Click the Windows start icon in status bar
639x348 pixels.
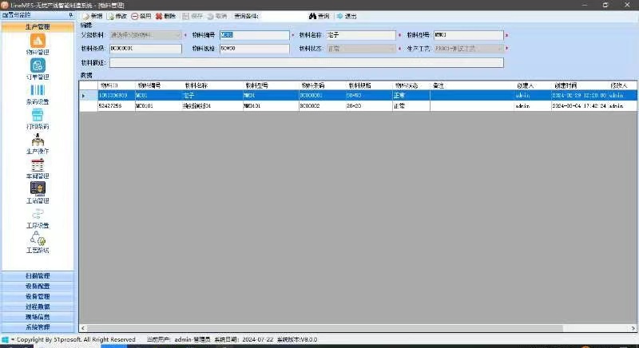click(x=5, y=339)
